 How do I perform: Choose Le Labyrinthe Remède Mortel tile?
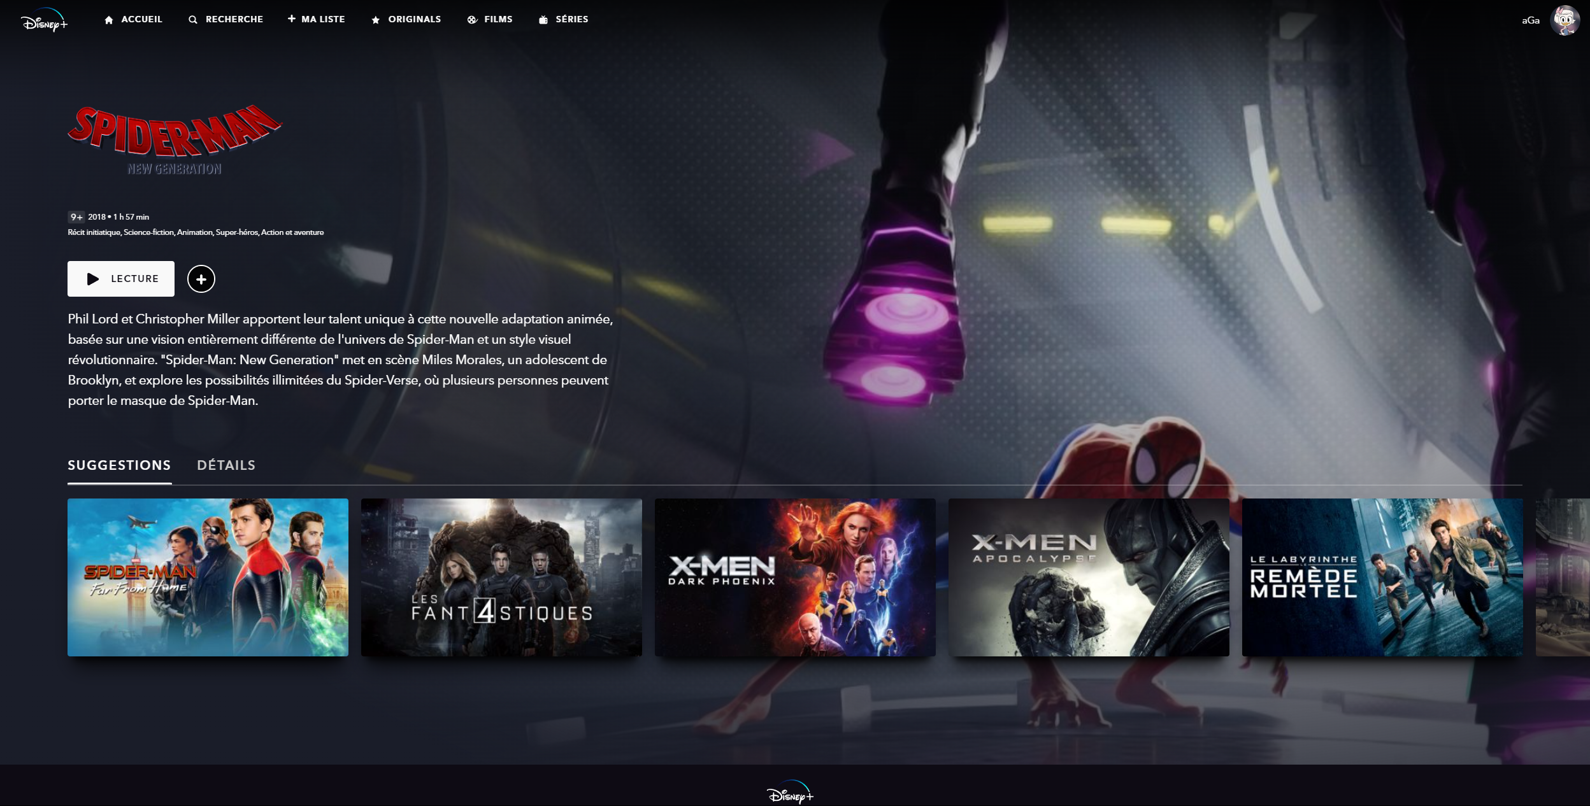tap(1382, 577)
